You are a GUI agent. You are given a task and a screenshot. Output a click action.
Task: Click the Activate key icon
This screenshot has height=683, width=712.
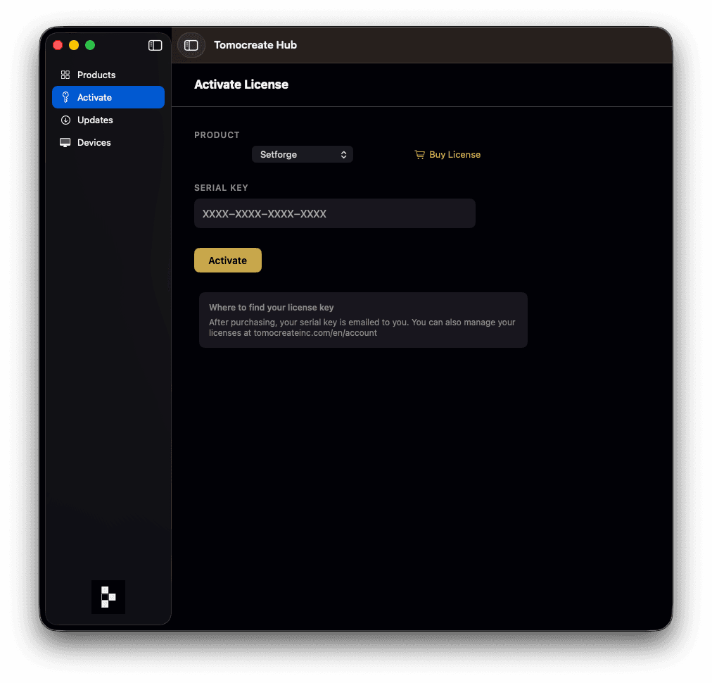[x=65, y=97]
